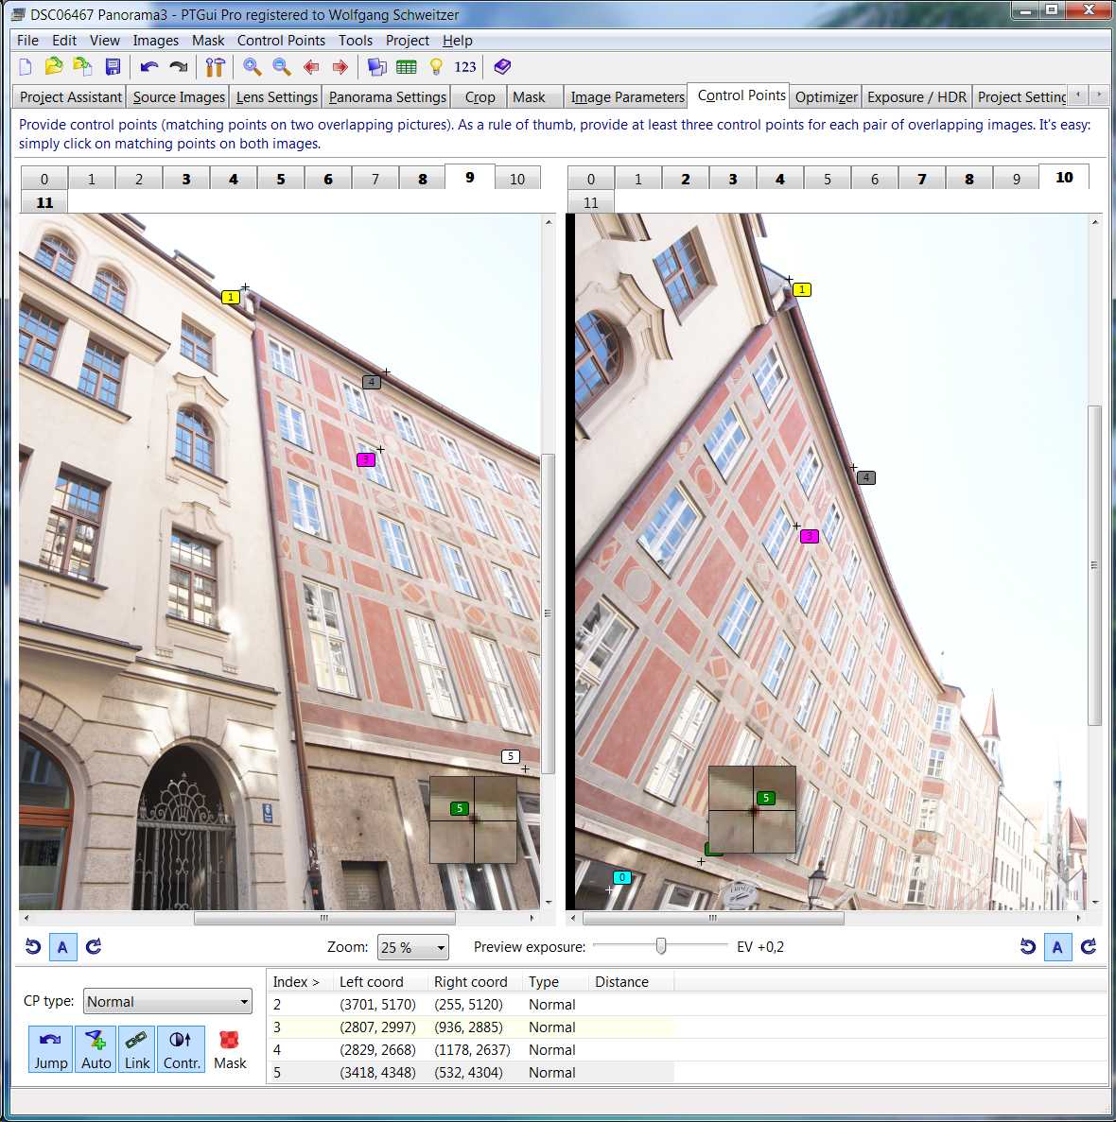Toggle the Link scrolling button

click(x=137, y=1049)
